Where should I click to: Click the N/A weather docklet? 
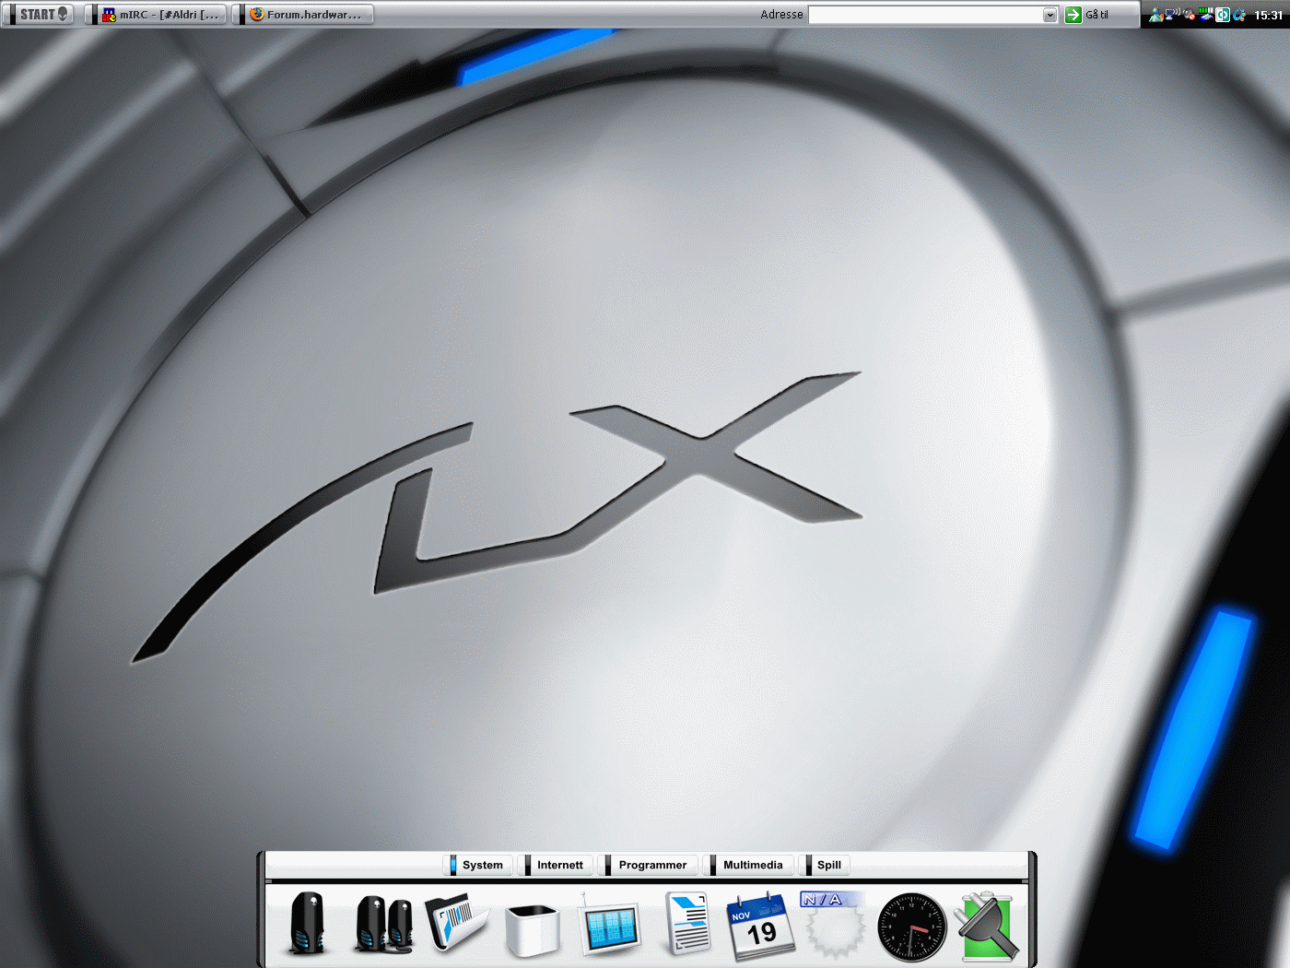coord(835,925)
